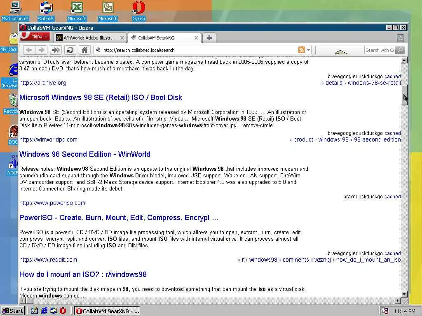This screenshot has width=422, height=316.
Task: Open the poweriso.com URL link
Action: [x=52, y=203]
